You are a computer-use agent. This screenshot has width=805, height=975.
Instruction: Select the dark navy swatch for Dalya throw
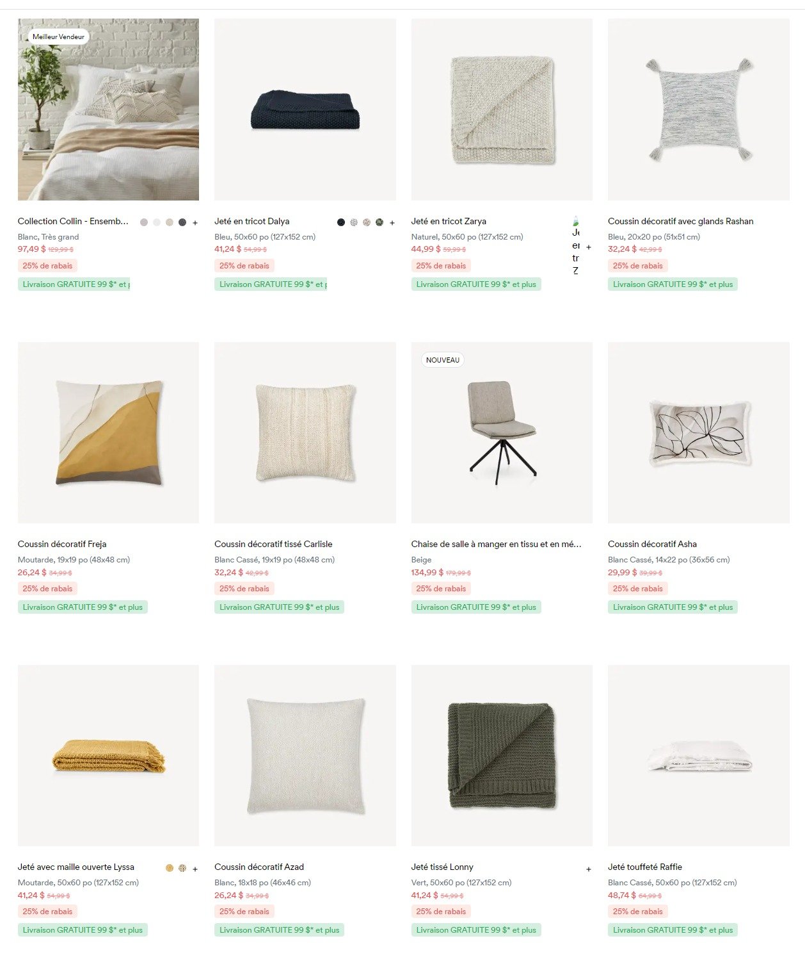click(341, 222)
